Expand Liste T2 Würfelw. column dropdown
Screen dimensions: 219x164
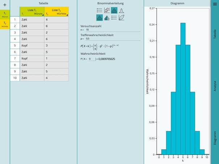click(67, 15)
